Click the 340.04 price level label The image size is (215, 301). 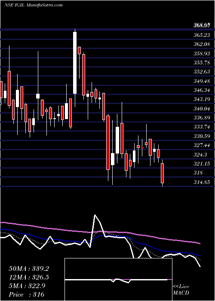[x=202, y=109]
